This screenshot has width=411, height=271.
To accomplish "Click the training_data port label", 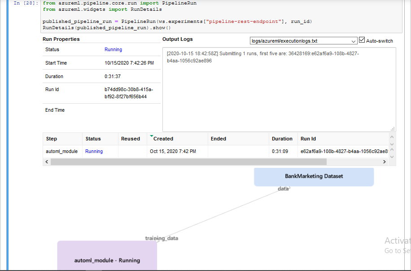I will click(x=162, y=238).
